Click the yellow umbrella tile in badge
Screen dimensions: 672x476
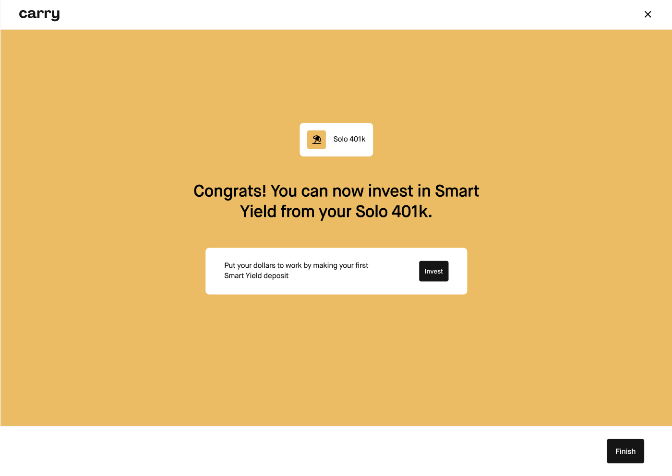point(316,140)
